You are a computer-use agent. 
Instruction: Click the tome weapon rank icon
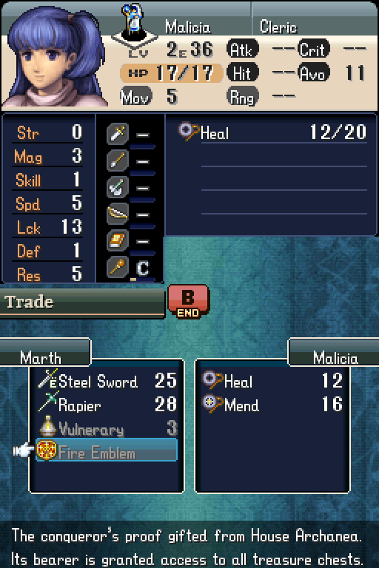[118, 240]
